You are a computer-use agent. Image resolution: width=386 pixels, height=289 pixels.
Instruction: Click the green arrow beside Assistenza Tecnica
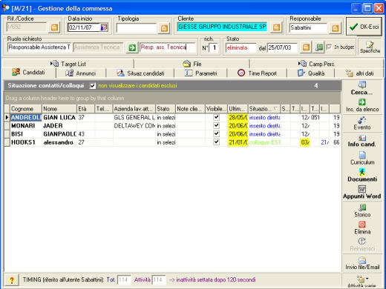pyautogui.click(x=132, y=47)
